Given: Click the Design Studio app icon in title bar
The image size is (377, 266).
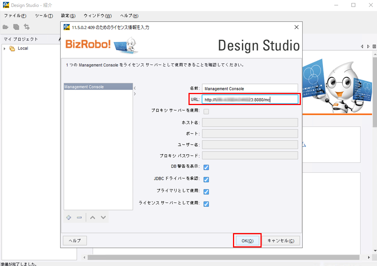Looking at the screenshot, I should point(6,5).
